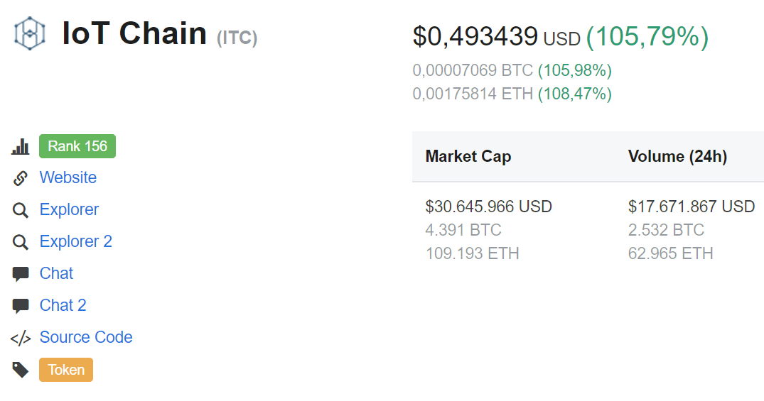
Task: Open the Chat 2 link
Action: coord(63,305)
